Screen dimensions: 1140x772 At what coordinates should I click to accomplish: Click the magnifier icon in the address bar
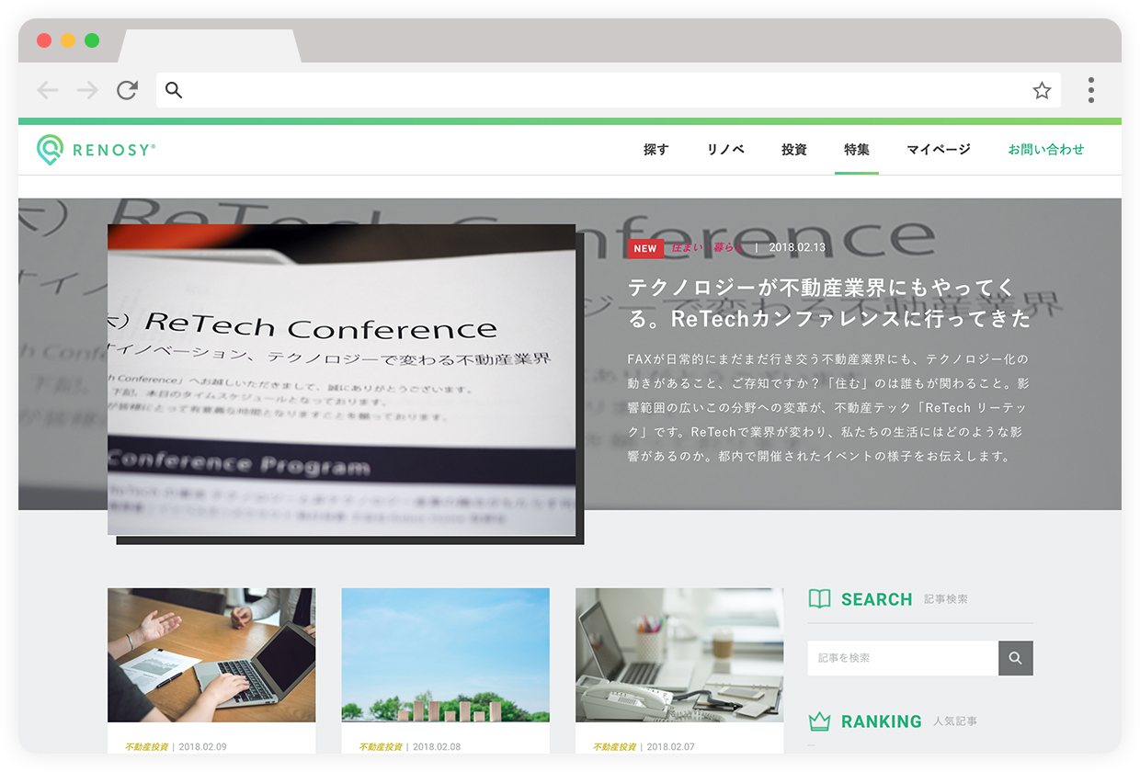[174, 90]
